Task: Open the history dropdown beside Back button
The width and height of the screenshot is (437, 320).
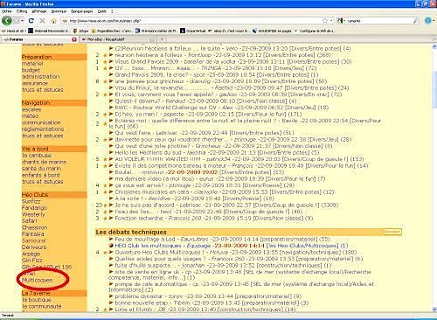Action: pyautogui.click(x=22, y=21)
